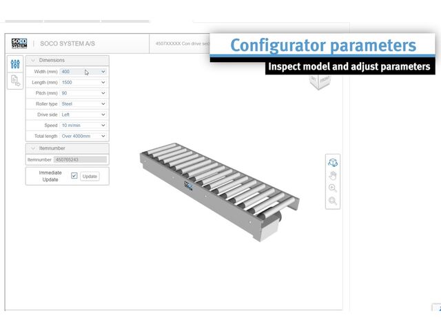Screen dimensions: 441x331
Task: Select the 3D rotate view tool
Action: (x=333, y=163)
